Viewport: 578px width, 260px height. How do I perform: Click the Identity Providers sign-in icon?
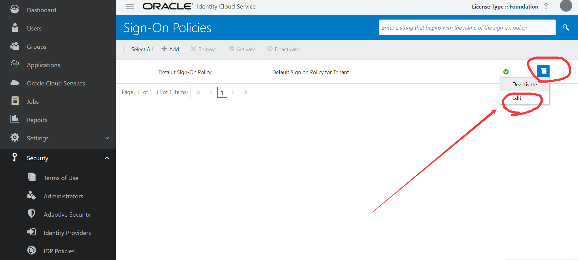[31, 232]
